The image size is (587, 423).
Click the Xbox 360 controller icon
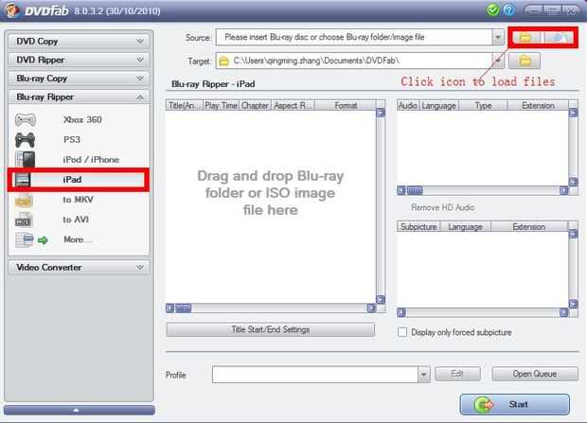(25, 120)
